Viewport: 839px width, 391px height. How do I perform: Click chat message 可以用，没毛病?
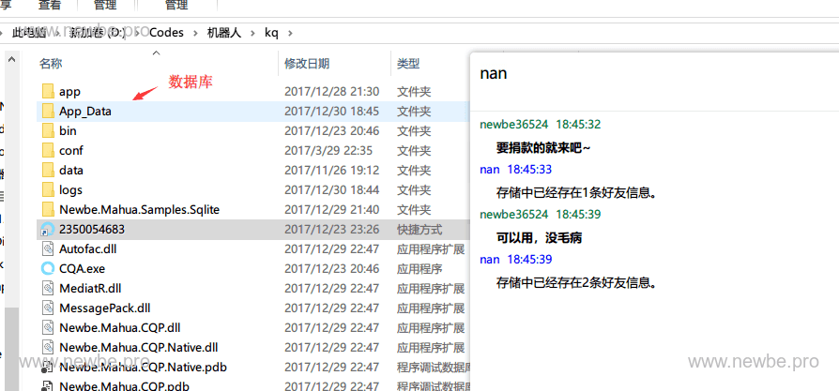click(539, 237)
